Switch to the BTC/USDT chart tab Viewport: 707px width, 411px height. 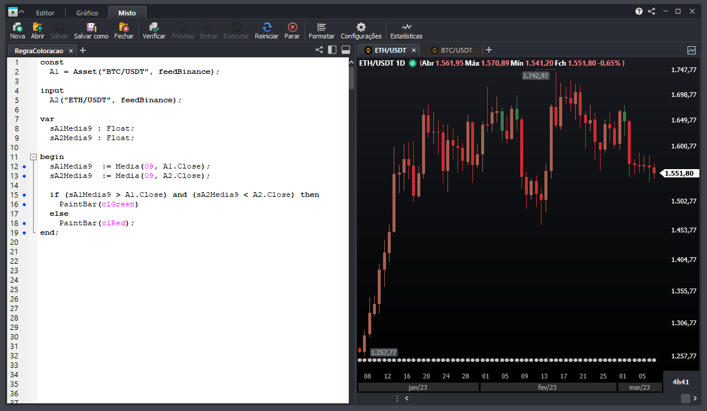pos(456,50)
